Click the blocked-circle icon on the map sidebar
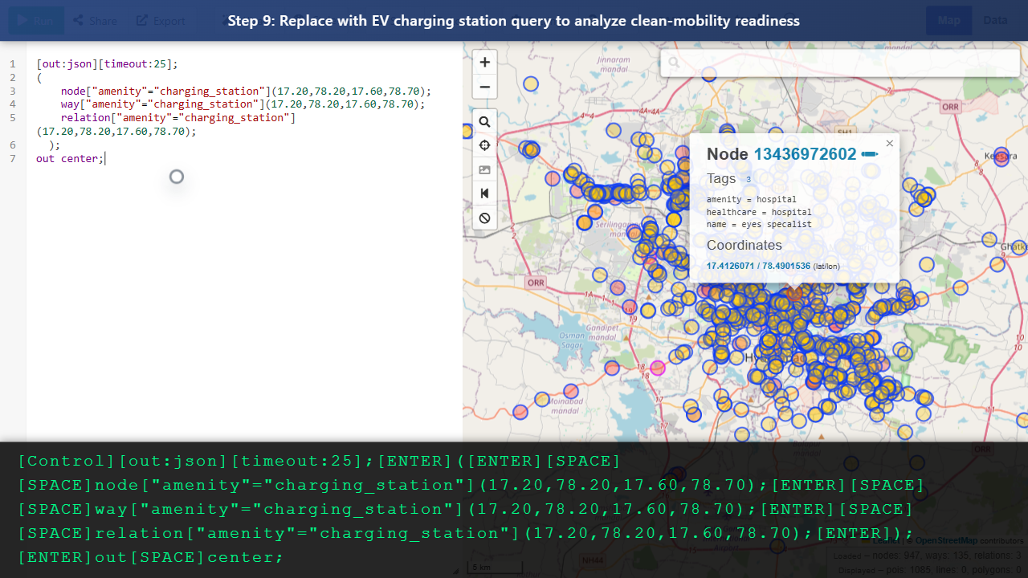This screenshot has height=578, width=1028. click(x=484, y=218)
